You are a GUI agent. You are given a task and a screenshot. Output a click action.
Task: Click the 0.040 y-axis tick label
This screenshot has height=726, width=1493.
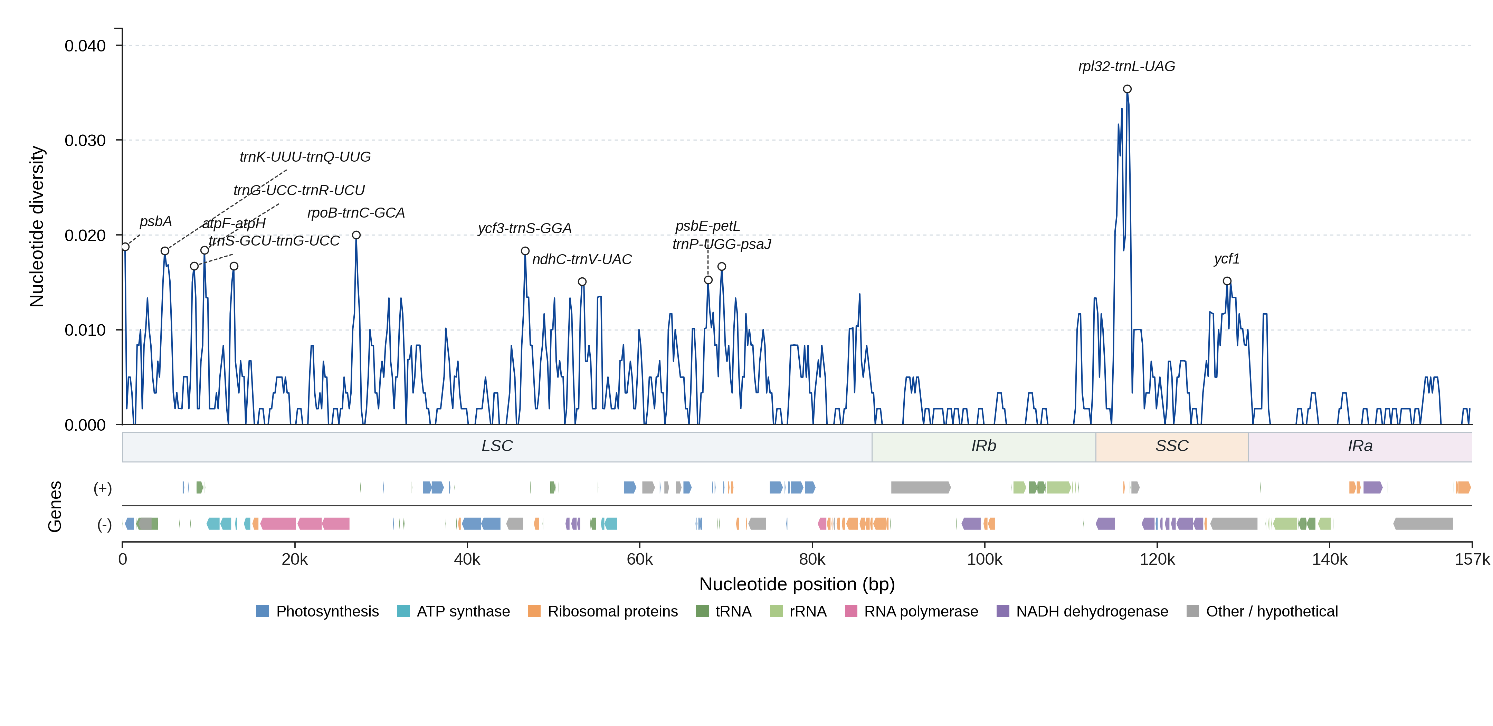85,46
